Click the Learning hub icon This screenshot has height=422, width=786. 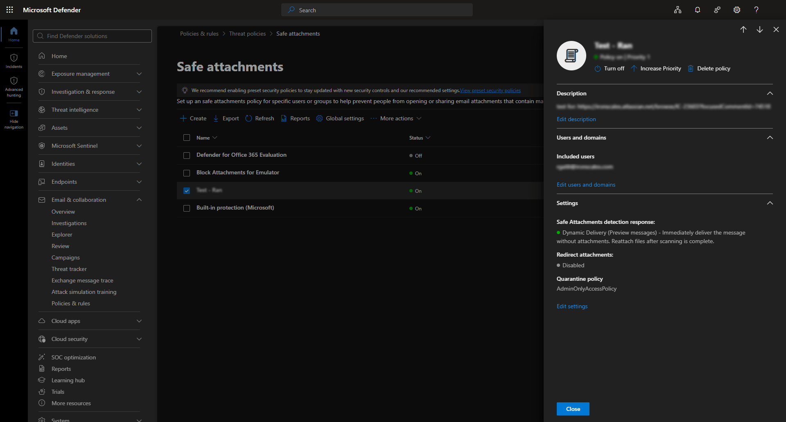(x=42, y=380)
